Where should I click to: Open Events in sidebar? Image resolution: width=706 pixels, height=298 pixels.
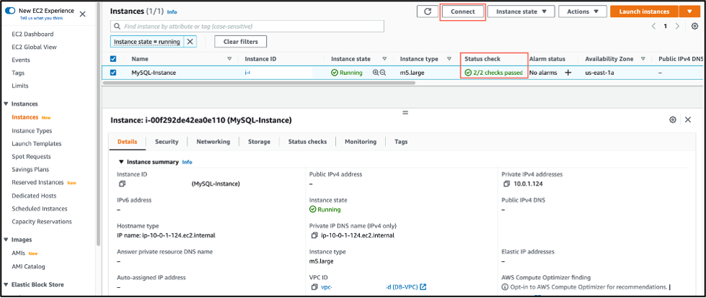[x=21, y=60]
